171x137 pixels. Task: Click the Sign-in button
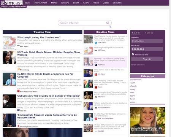[147, 59]
